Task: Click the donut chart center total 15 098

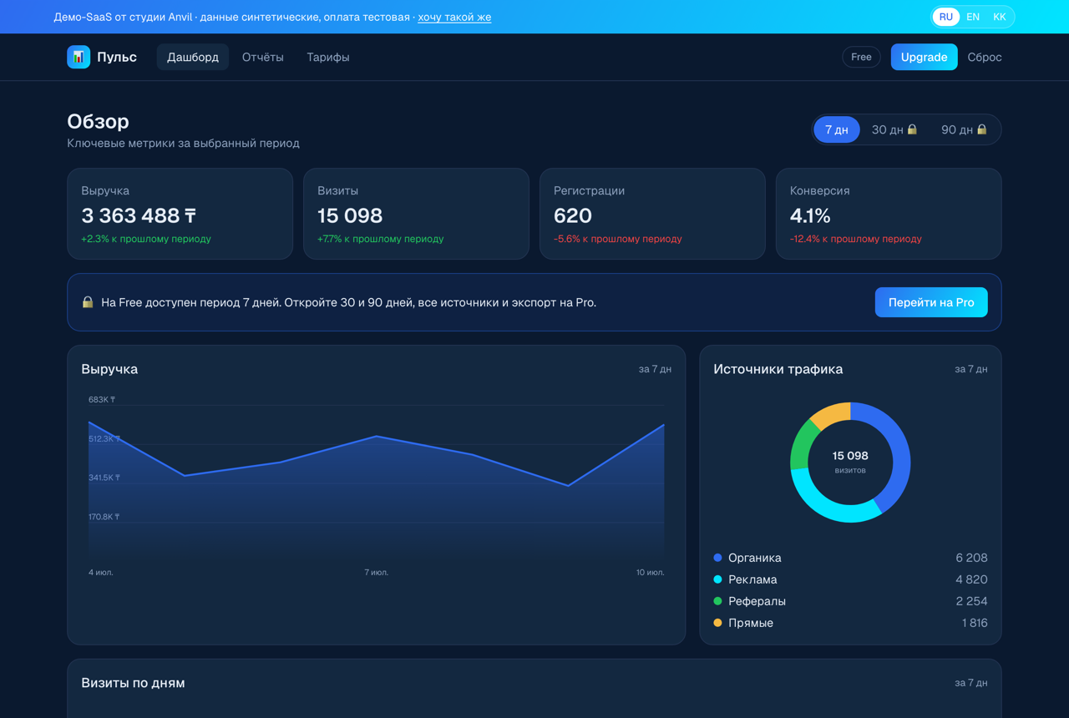Action: coord(850,456)
